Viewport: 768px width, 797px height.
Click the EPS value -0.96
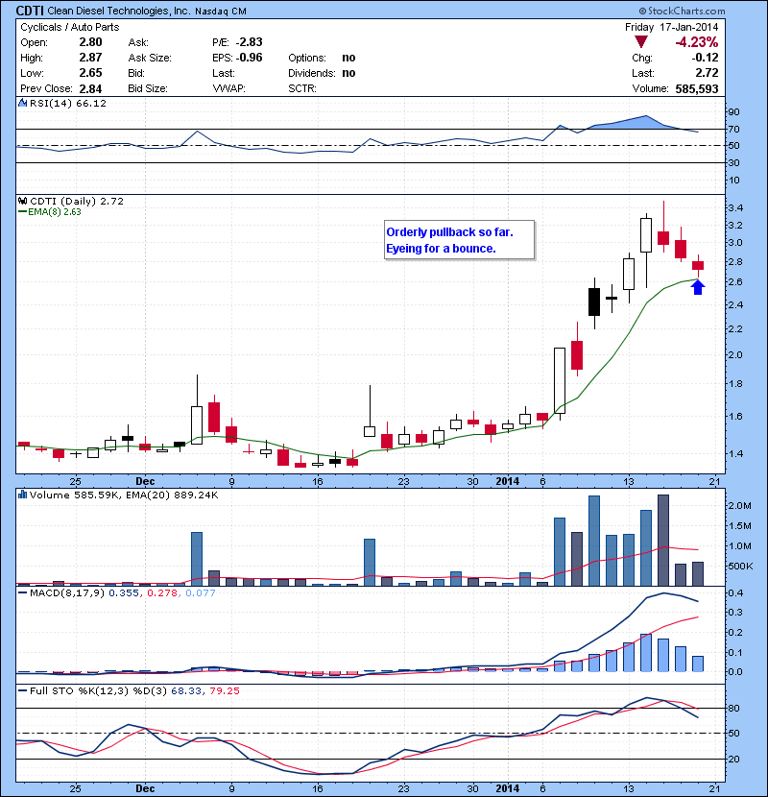pyautogui.click(x=249, y=58)
